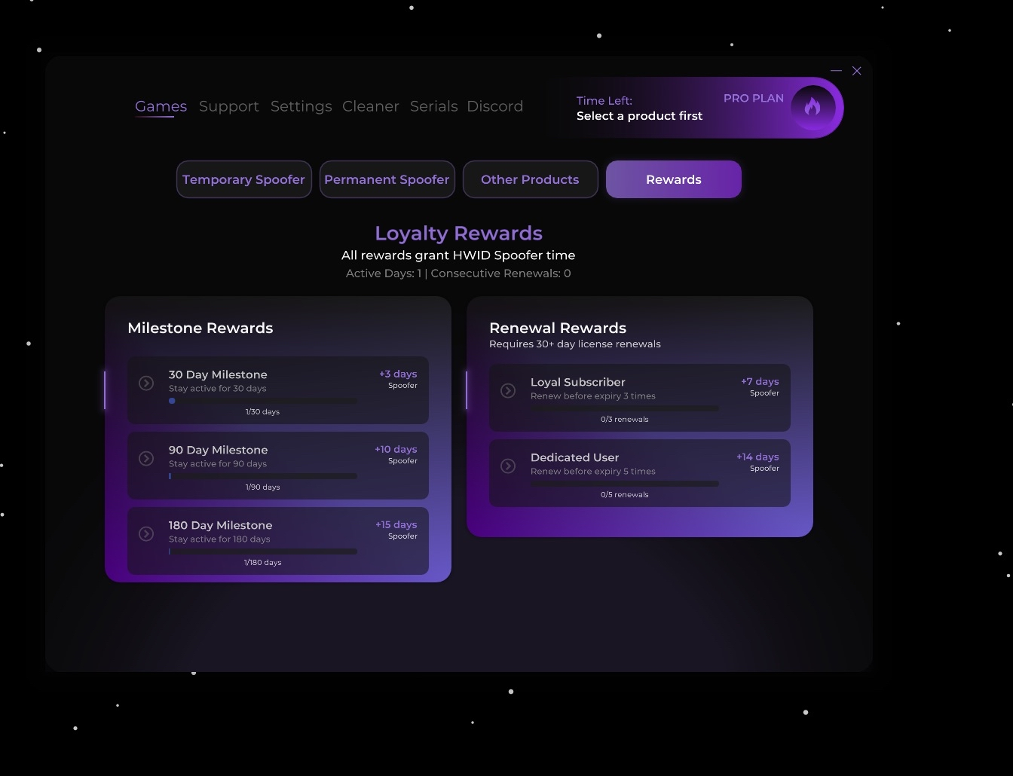Click the 30 Day Milestone arrow icon
This screenshot has width=1013, height=776.
tap(146, 383)
